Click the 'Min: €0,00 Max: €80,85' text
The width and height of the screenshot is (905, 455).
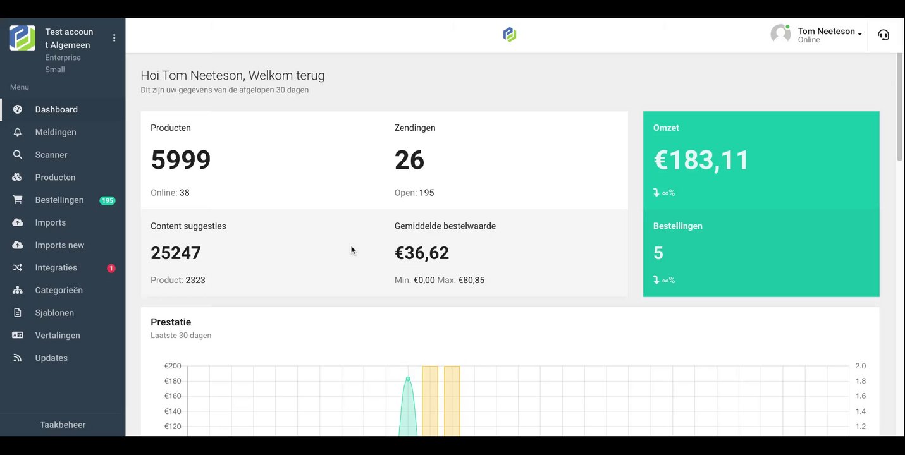click(440, 280)
